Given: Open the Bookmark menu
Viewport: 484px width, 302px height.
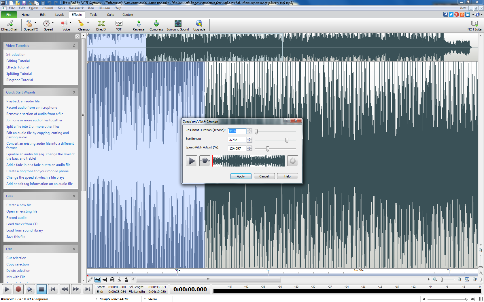Looking at the screenshot, I should coord(76,8).
